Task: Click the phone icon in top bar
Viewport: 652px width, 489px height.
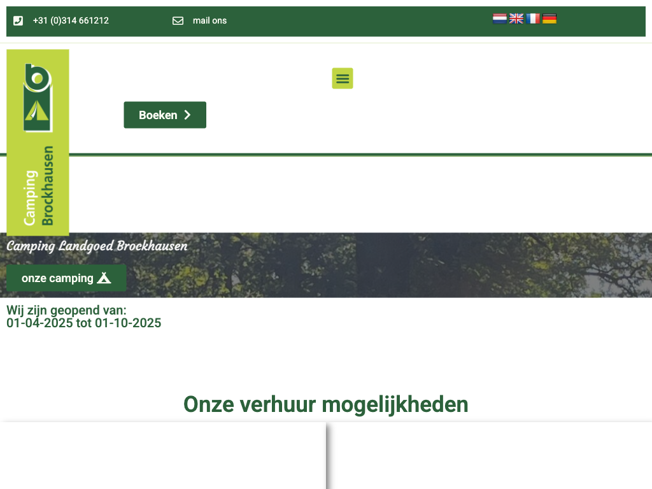Action: 18,20
